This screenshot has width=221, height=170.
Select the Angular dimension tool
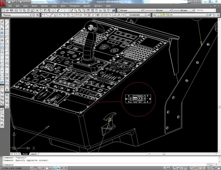72,15
